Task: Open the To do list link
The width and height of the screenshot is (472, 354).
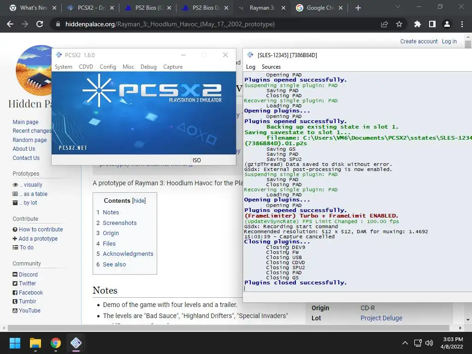Action: point(26,248)
